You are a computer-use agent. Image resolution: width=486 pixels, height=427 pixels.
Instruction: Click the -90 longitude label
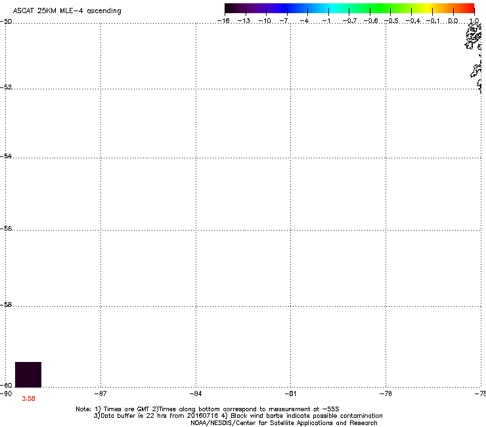[x=6, y=393]
